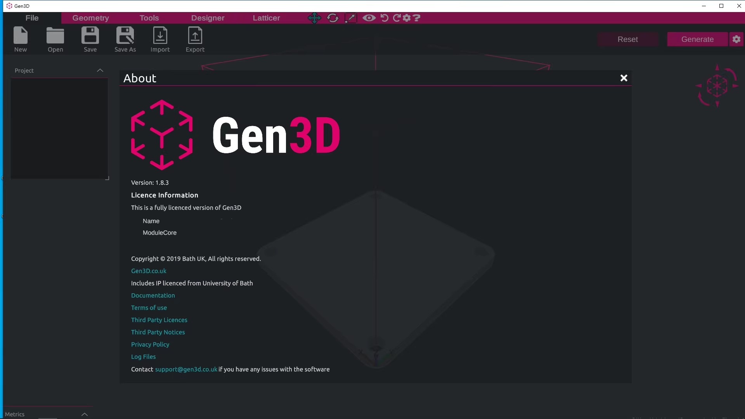Screen dimensions: 745x419
Task: Maximize the Gen3D window
Action: pyautogui.click(x=721, y=6)
